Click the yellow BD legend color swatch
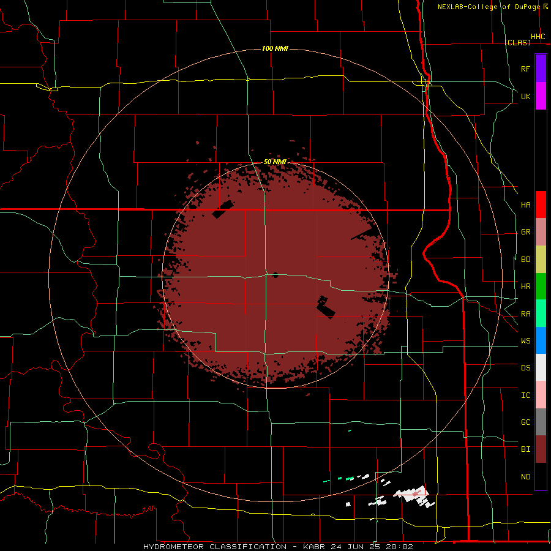The image size is (551, 551). point(541,260)
